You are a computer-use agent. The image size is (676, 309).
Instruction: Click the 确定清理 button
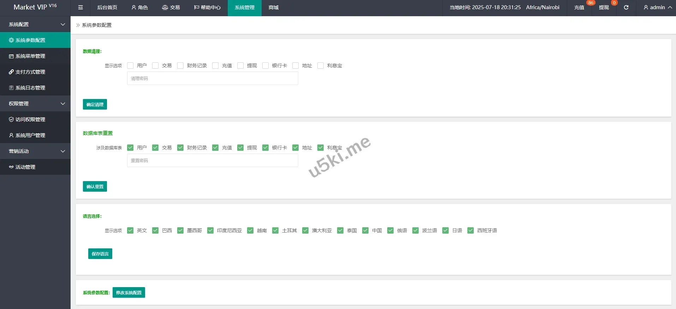95,104
